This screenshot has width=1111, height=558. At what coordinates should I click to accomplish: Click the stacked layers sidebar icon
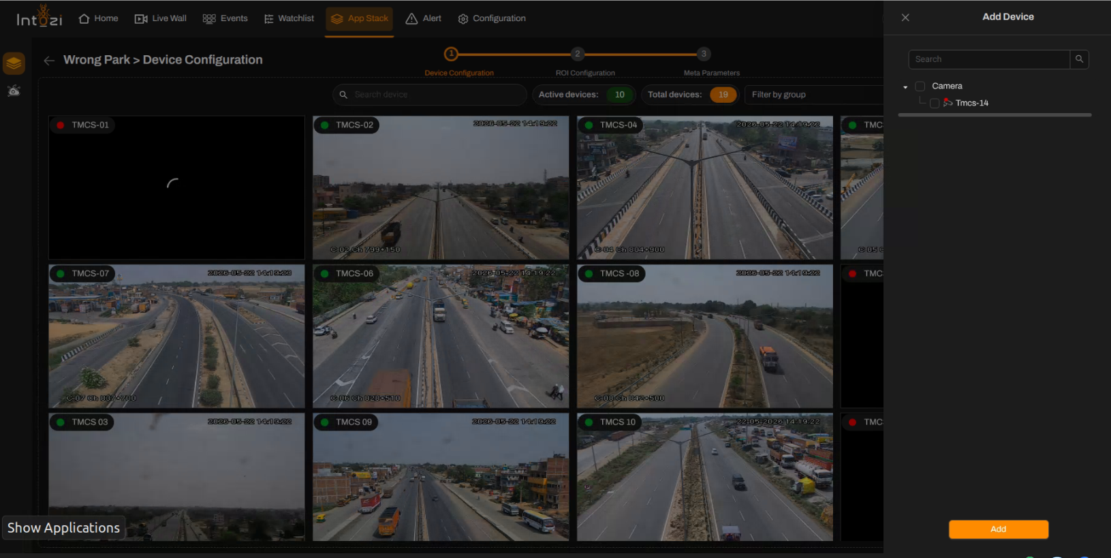click(x=14, y=63)
